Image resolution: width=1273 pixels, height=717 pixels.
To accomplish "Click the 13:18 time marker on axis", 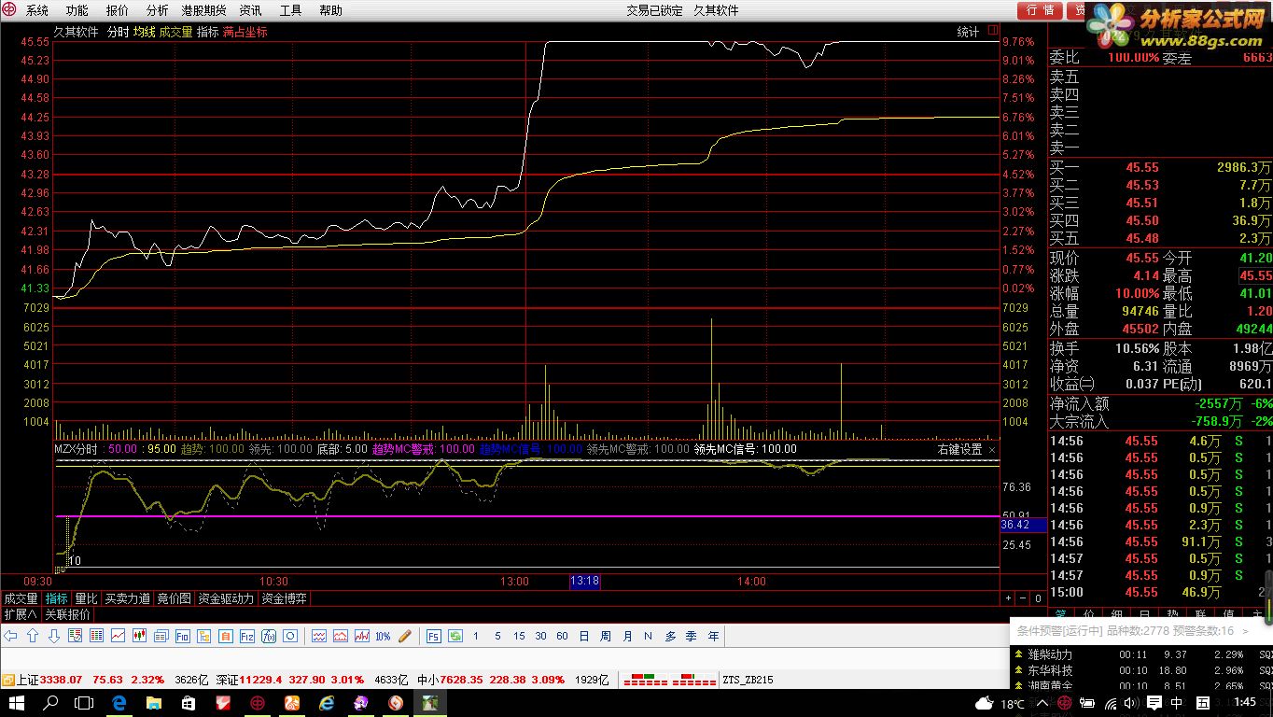I will coord(584,581).
